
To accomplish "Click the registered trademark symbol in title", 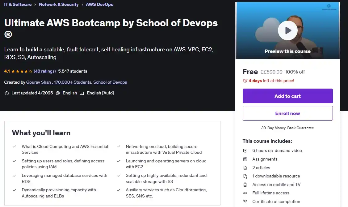I will pos(8,34).
